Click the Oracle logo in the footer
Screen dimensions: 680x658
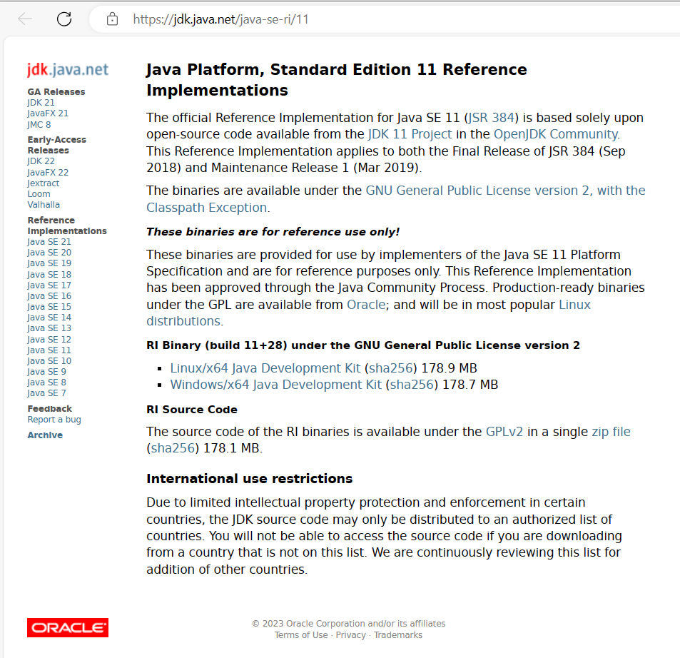68,627
